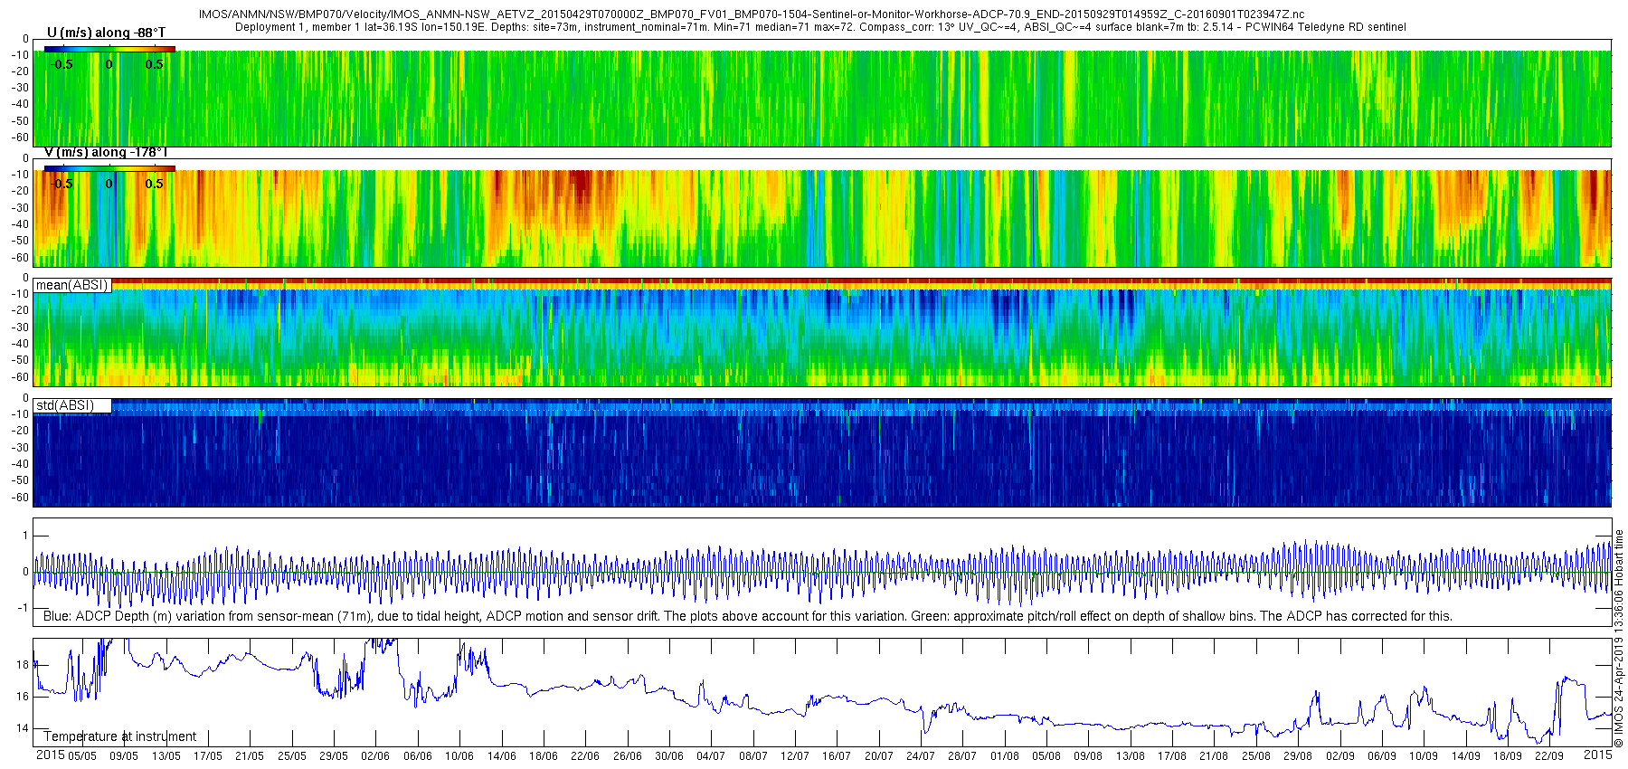Click the '20/07' date tick label
1628x769 pixels.
pyautogui.click(x=879, y=756)
